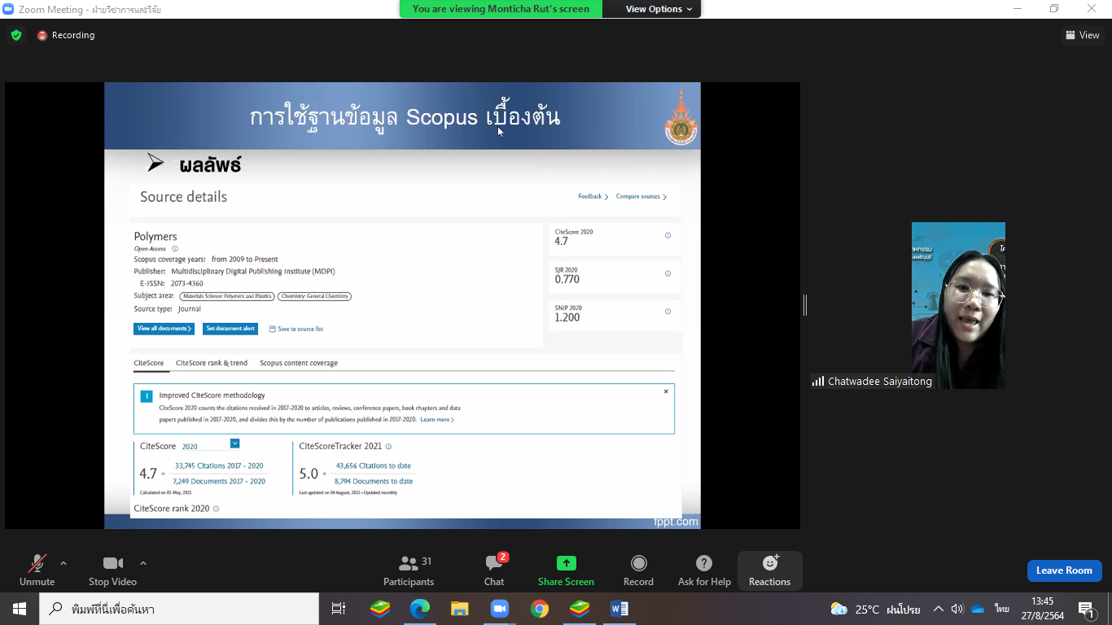Open the weather widget showing 25°C
This screenshot has width=1112, height=625.
click(875, 609)
